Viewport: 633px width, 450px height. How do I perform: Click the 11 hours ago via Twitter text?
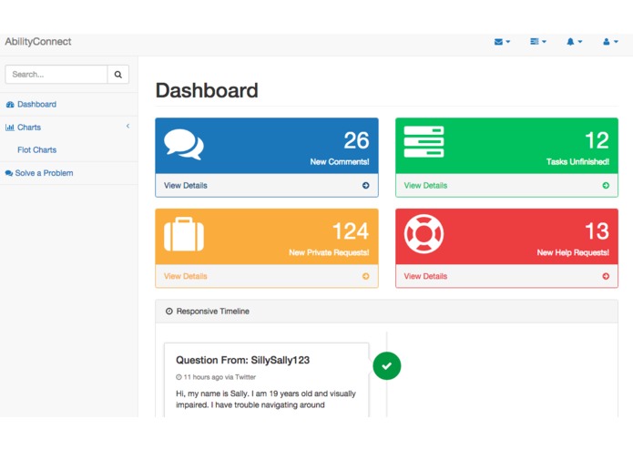click(220, 377)
